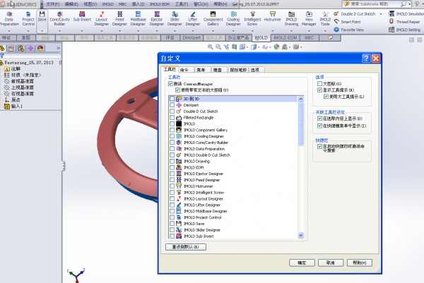Open the Hotrunner tool
Screen dimensions: 424x283
[x=273, y=16]
